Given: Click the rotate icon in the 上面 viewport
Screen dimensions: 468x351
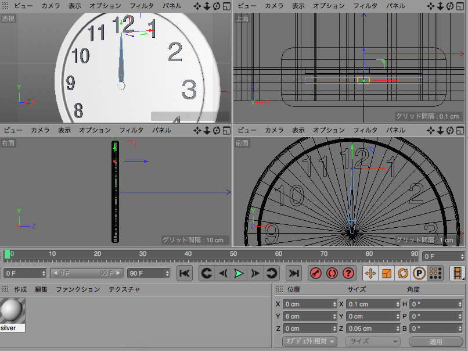Looking at the screenshot, I should click(x=450, y=6).
